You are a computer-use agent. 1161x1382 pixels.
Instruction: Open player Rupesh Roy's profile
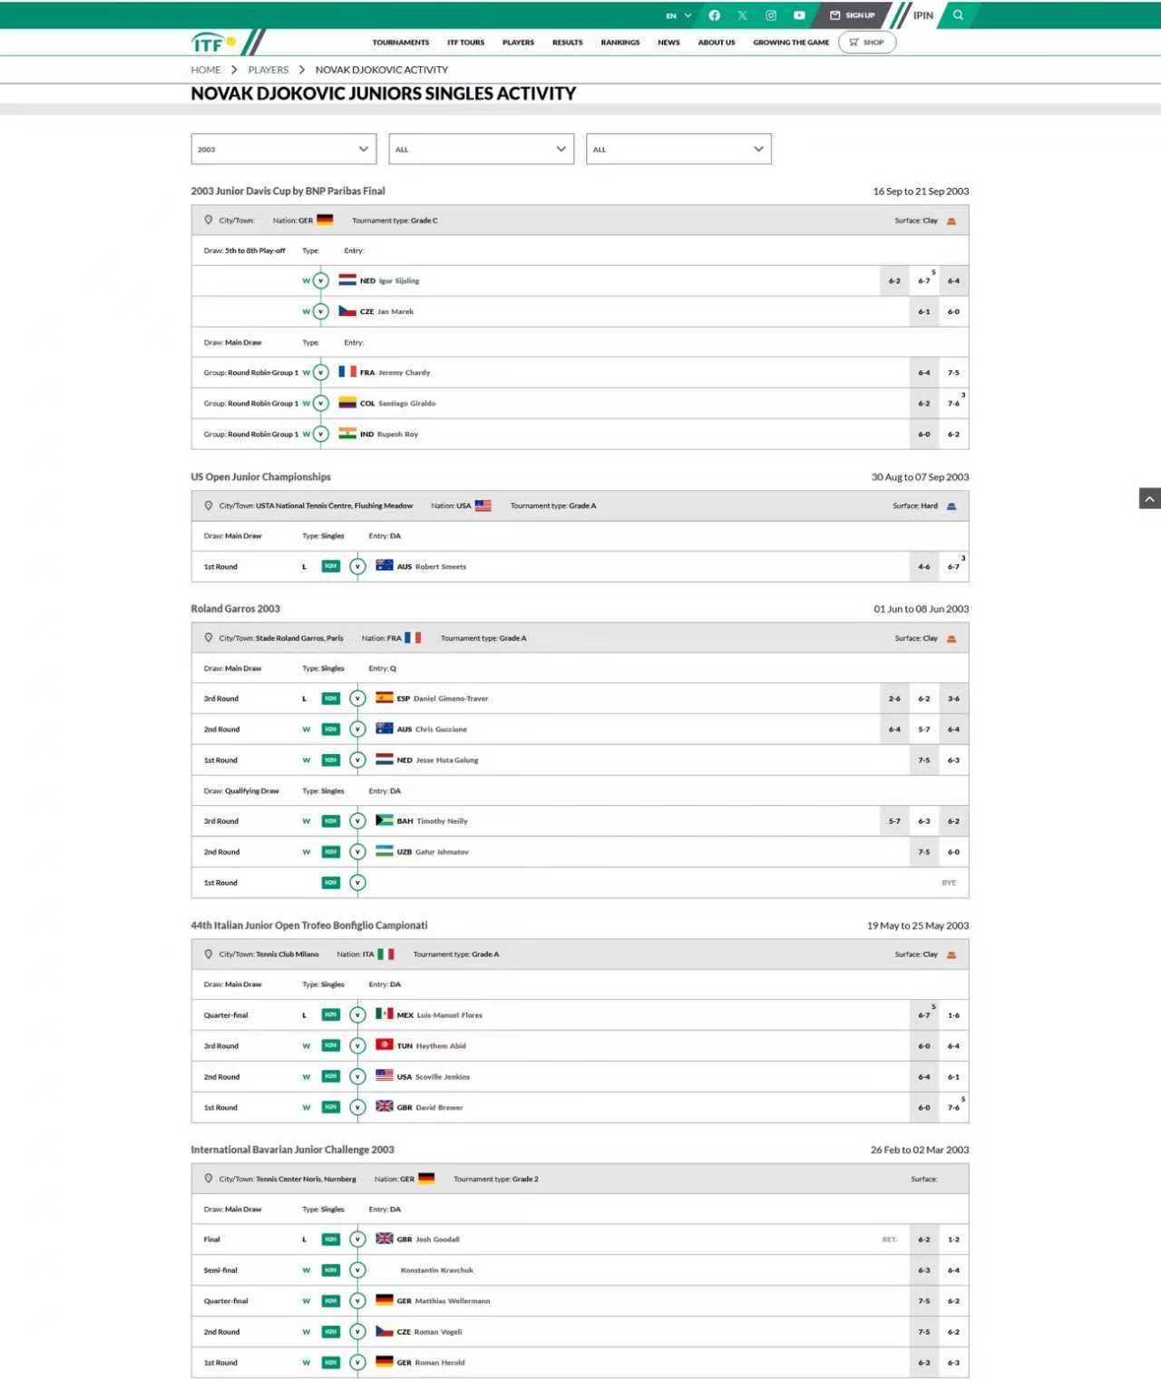pyautogui.click(x=398, y=435)
